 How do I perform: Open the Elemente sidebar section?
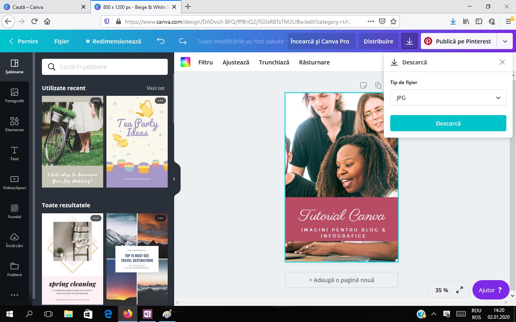15,125
